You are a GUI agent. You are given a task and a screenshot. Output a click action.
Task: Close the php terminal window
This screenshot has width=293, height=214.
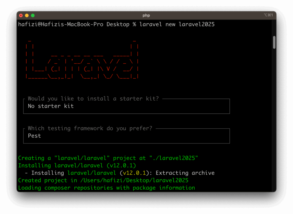pyautogui.click(x=21, y=15)
